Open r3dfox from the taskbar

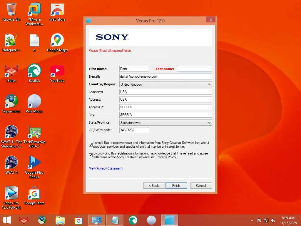coord(24,220)
